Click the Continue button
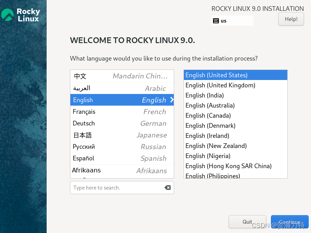The height and width of the screenshot is (233, 311). tap(290, 221)
